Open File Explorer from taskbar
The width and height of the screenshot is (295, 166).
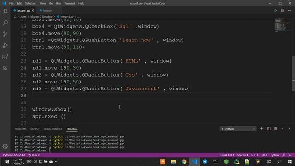tap(173, 162)
